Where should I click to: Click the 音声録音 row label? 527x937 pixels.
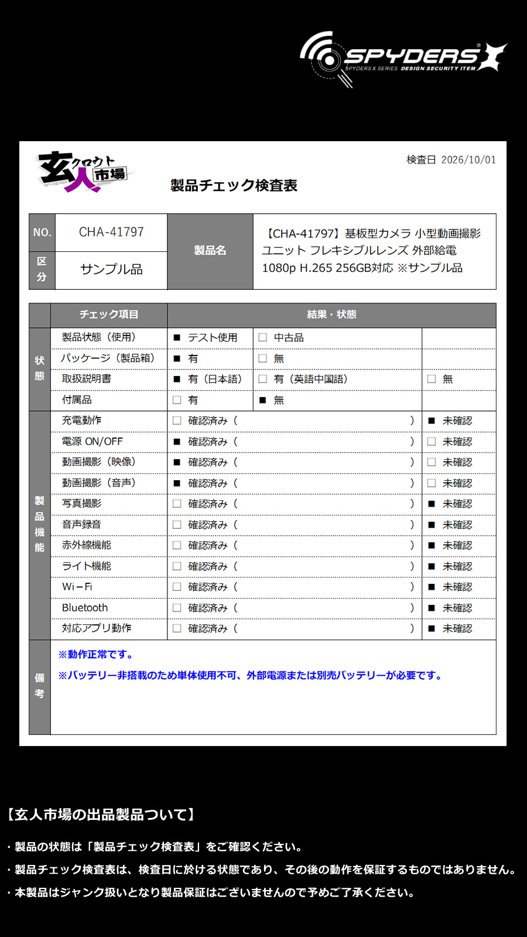[81, 525]
